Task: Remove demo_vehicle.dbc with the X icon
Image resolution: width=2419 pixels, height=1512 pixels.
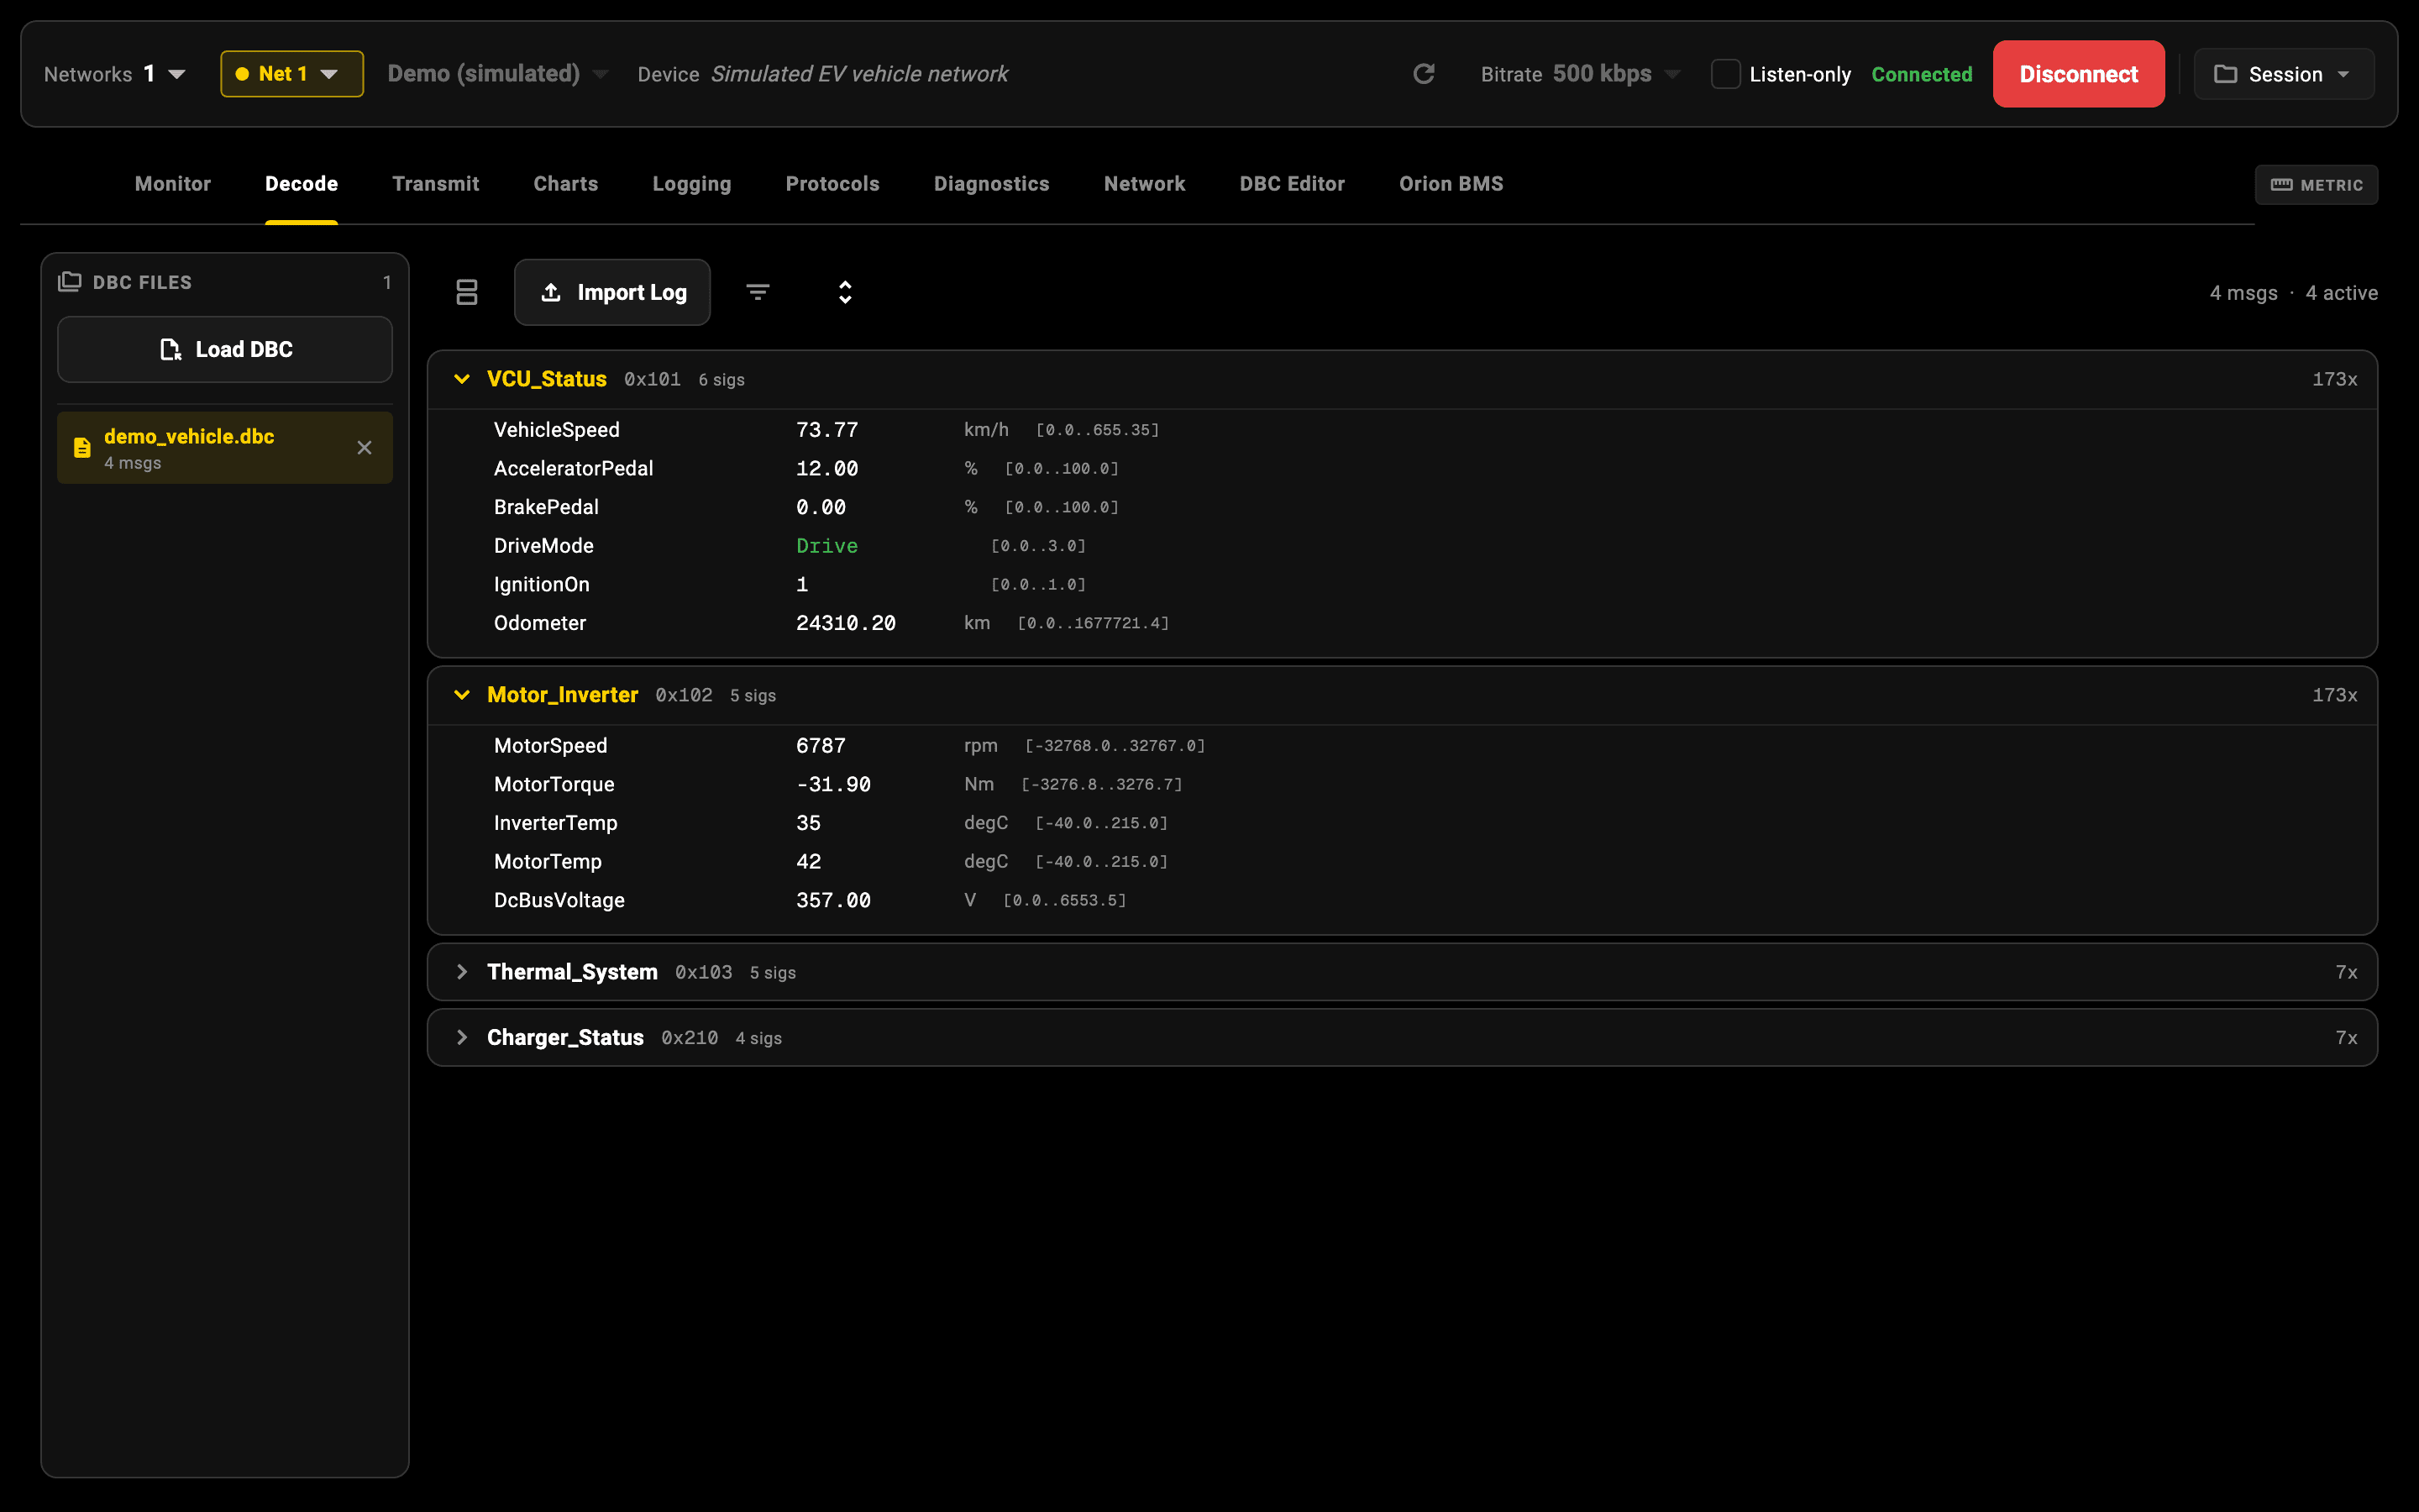Action: pyautogui.click(x=365, y=448)
